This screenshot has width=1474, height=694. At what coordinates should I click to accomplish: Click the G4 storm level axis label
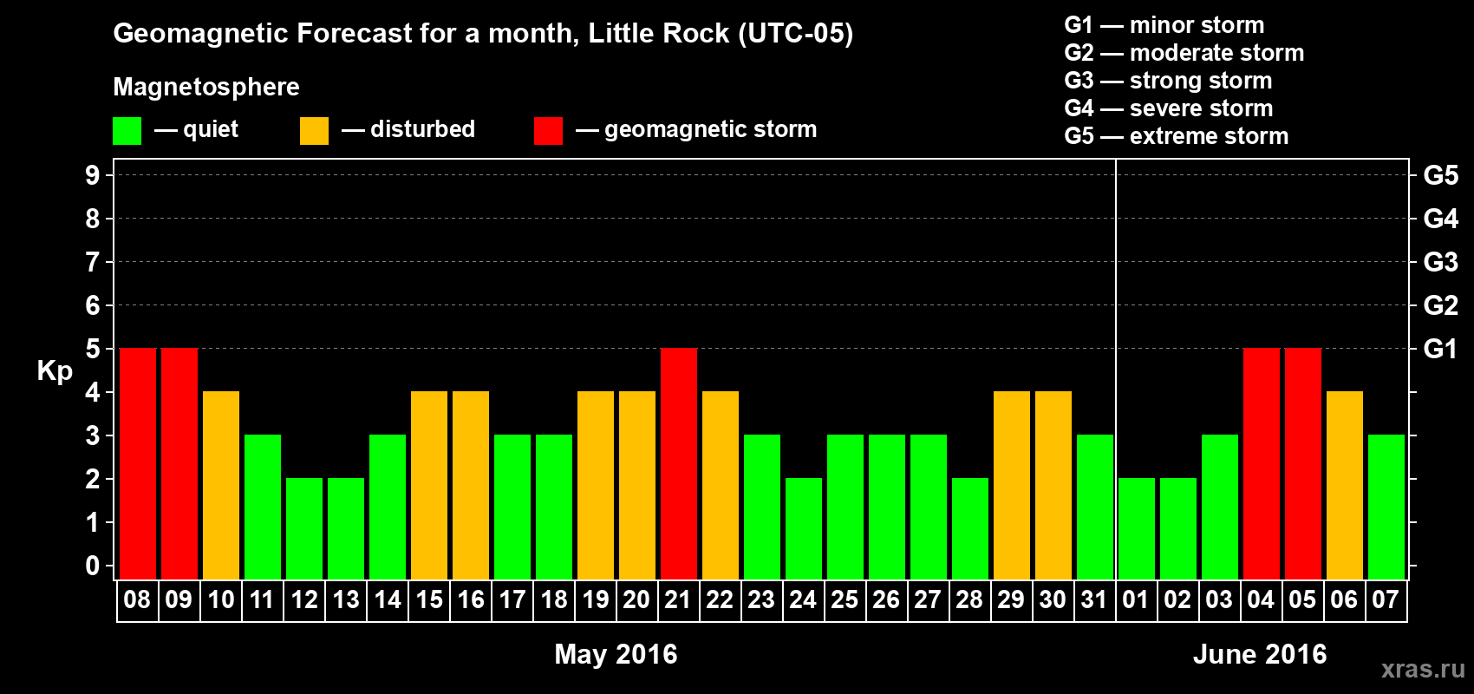[x=1440, y=219]
